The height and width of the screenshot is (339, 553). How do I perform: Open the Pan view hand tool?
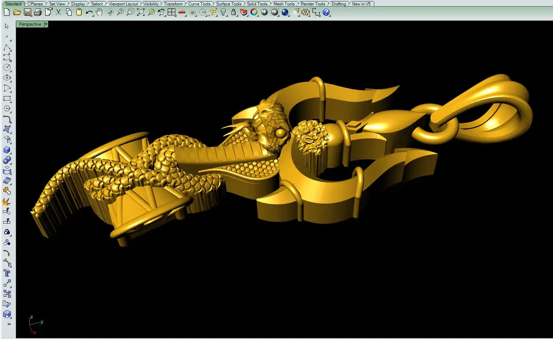(x=99, y=12)
